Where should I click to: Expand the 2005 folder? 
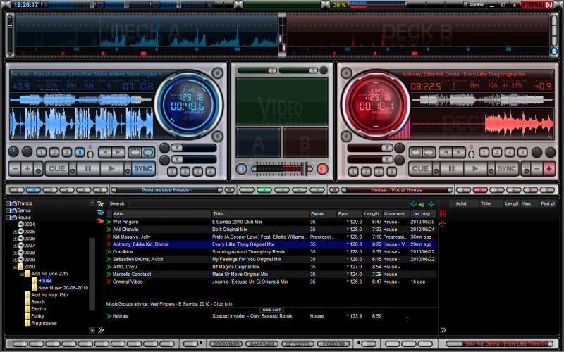(x=15, y=232)
